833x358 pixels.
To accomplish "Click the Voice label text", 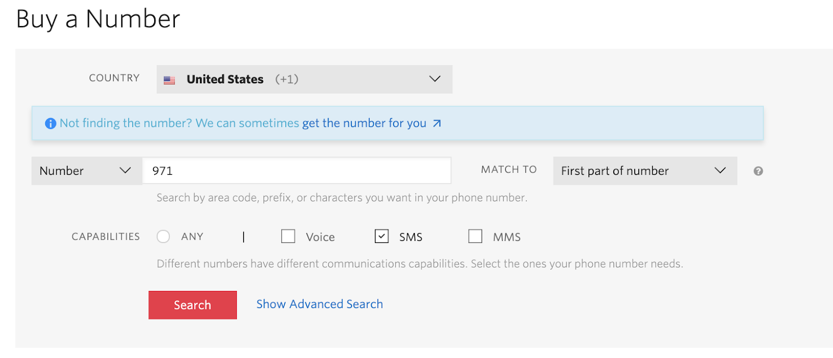I will (x=320, y=237).
